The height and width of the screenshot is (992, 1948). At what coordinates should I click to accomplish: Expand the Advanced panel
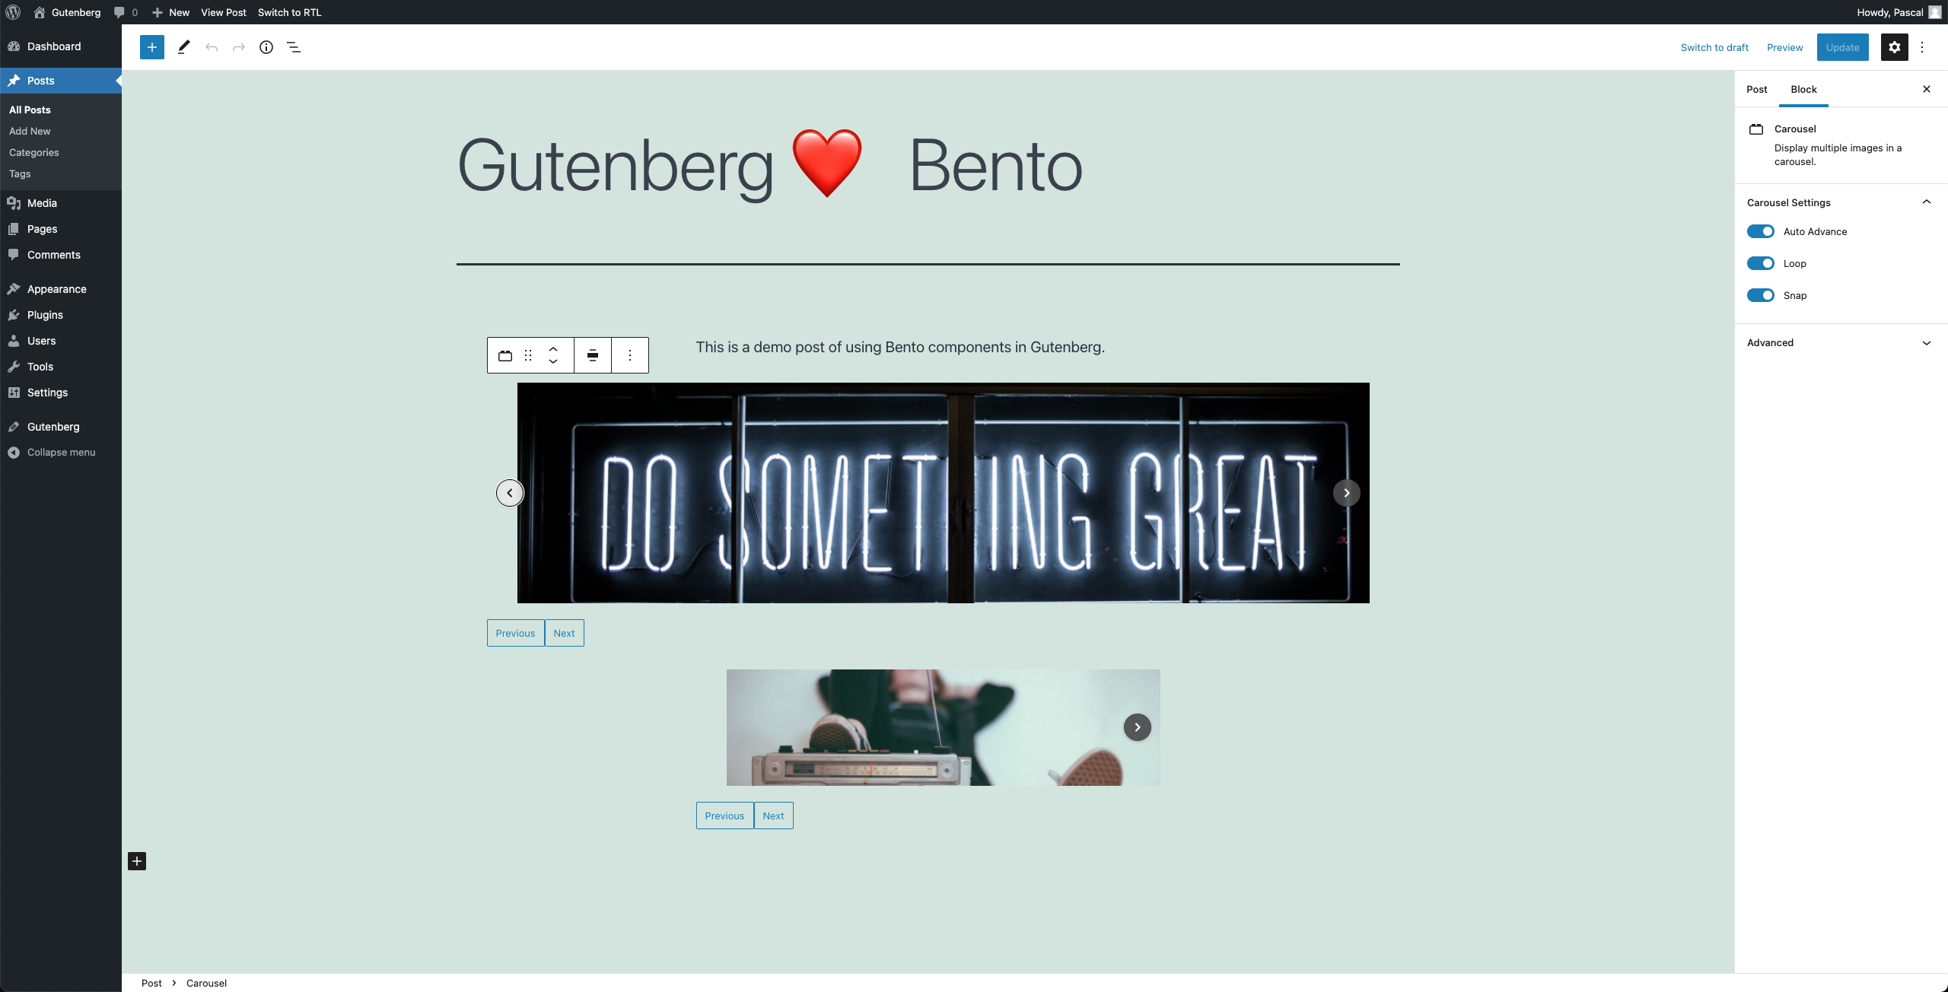(1841, 342)
